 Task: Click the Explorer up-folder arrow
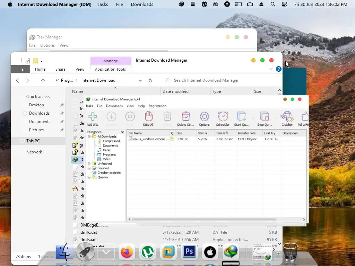pos(43,80)
